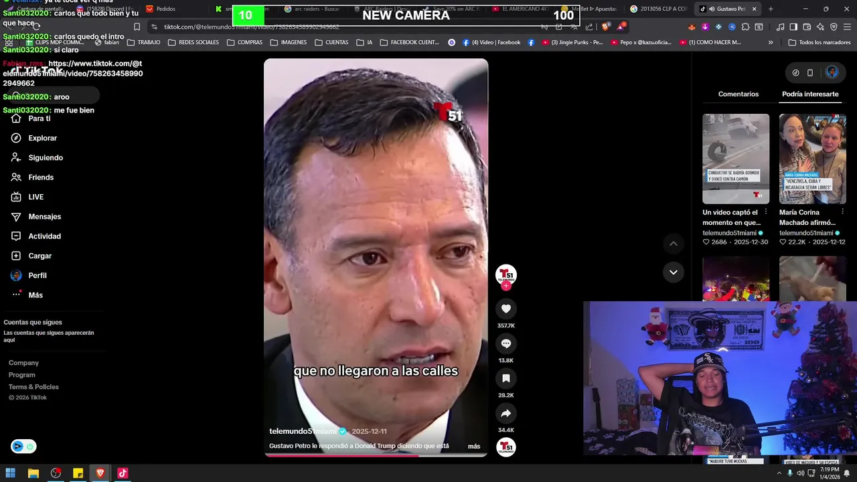Open María Corina Machado video thumbnail

[812, 159]
